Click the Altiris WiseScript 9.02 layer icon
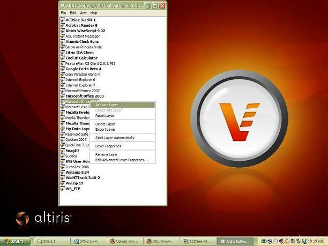The image size is (328, 246). click(x=62, y=31)
